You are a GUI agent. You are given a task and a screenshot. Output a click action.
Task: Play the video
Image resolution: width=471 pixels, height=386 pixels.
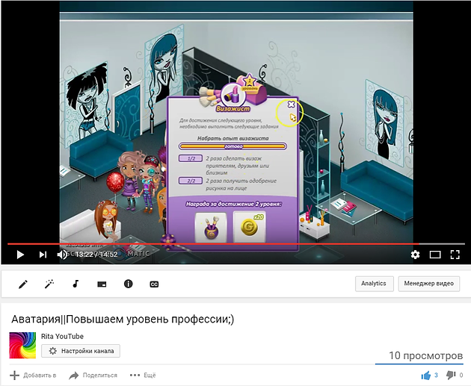pos(20,255)
